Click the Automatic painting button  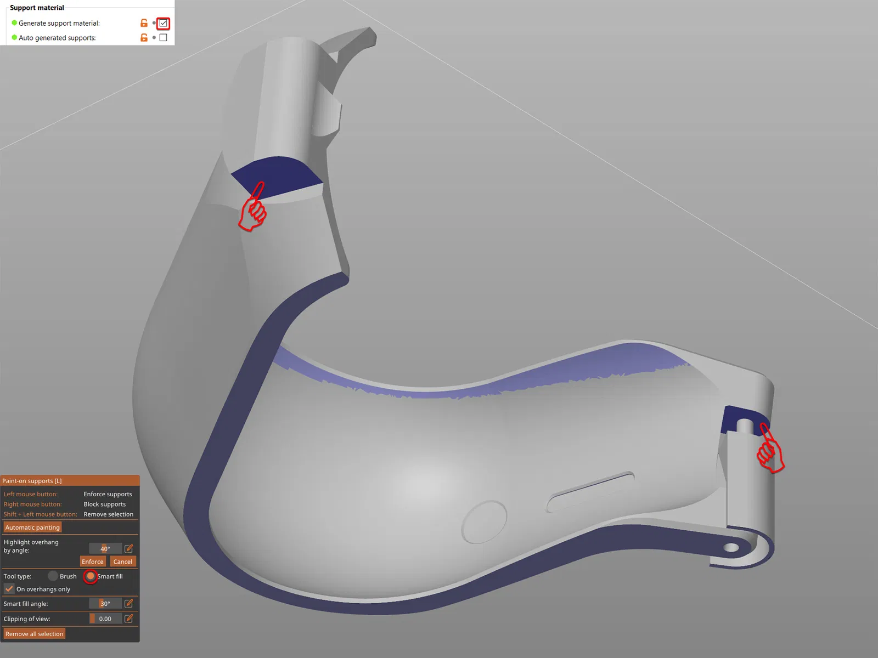click(32, 527)
